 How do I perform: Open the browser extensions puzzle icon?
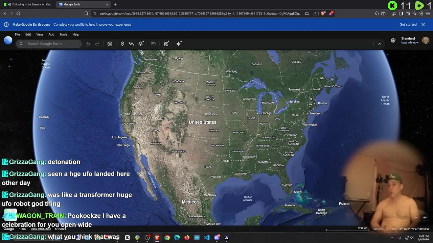tap(377, 13)
